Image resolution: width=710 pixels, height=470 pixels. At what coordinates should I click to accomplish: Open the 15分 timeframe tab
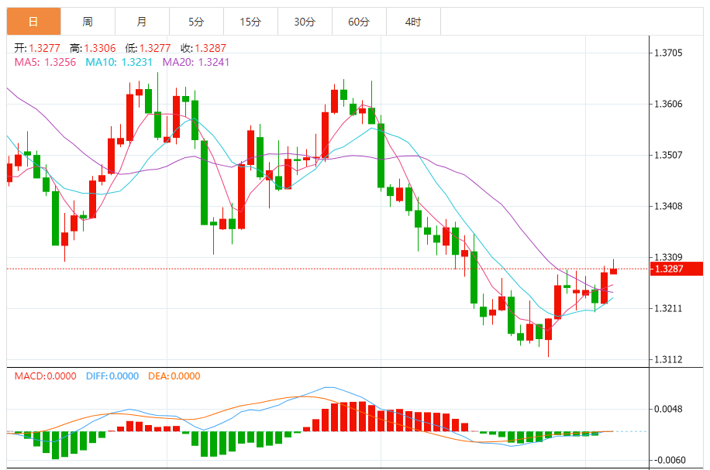(250, 21)
